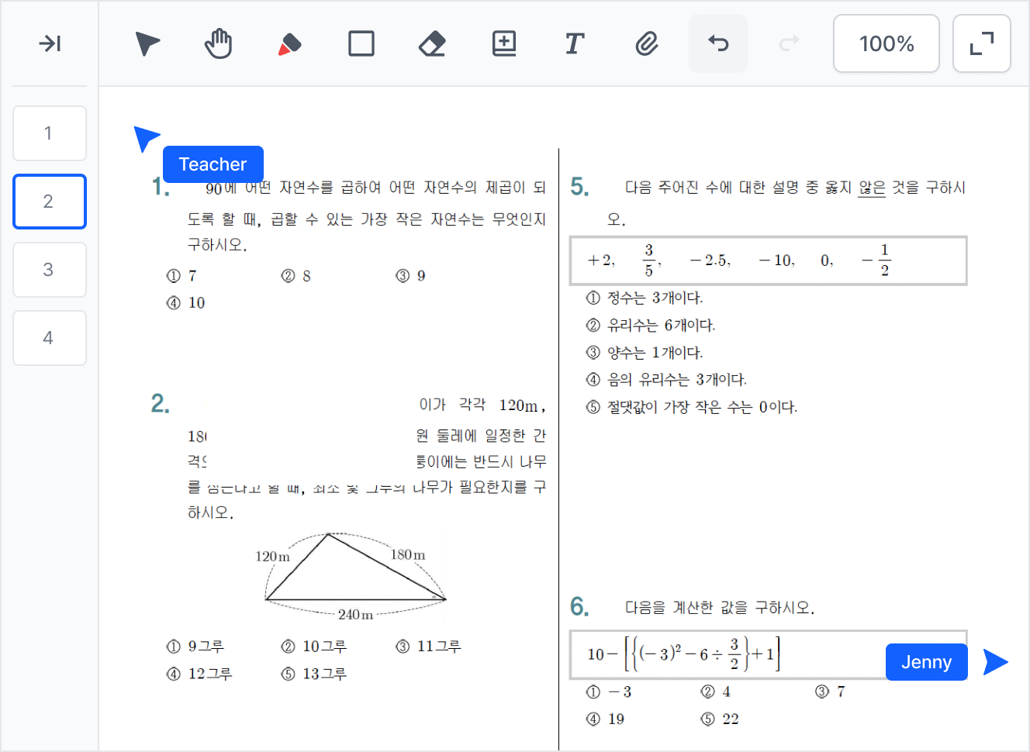Choose answer option 9 for question 1
Viewport: 1030px width, 752px height.
[x=411, y=276]
